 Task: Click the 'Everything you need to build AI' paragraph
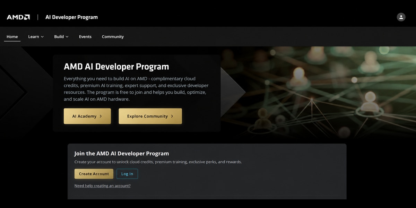pos(136,89)
